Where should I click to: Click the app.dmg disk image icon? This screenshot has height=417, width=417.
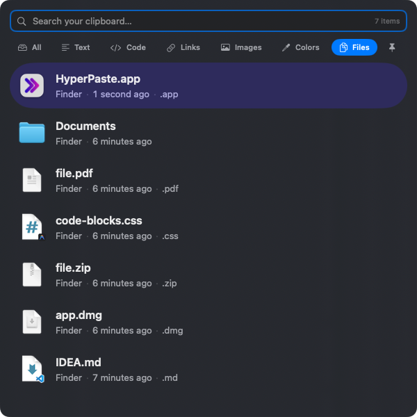tap(32, 322)
